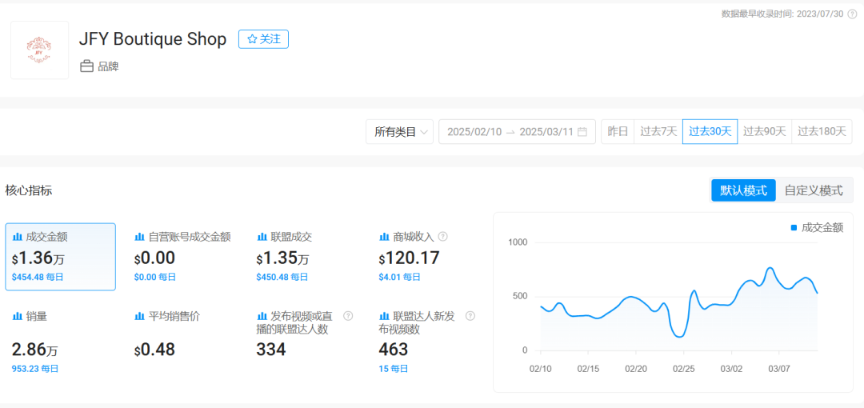Image resolution: width=864 pixels, height=408 pixels.
Task: Follow the shop with 关注 button
Action: coord(263,39)
